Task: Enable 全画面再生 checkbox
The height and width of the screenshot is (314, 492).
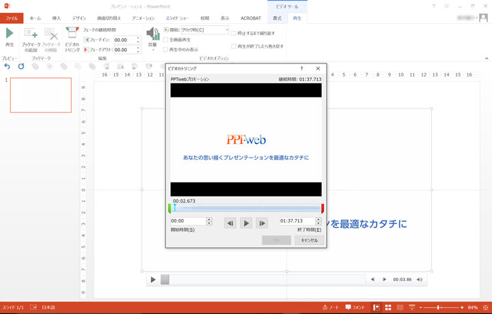Action: (166, 40)
